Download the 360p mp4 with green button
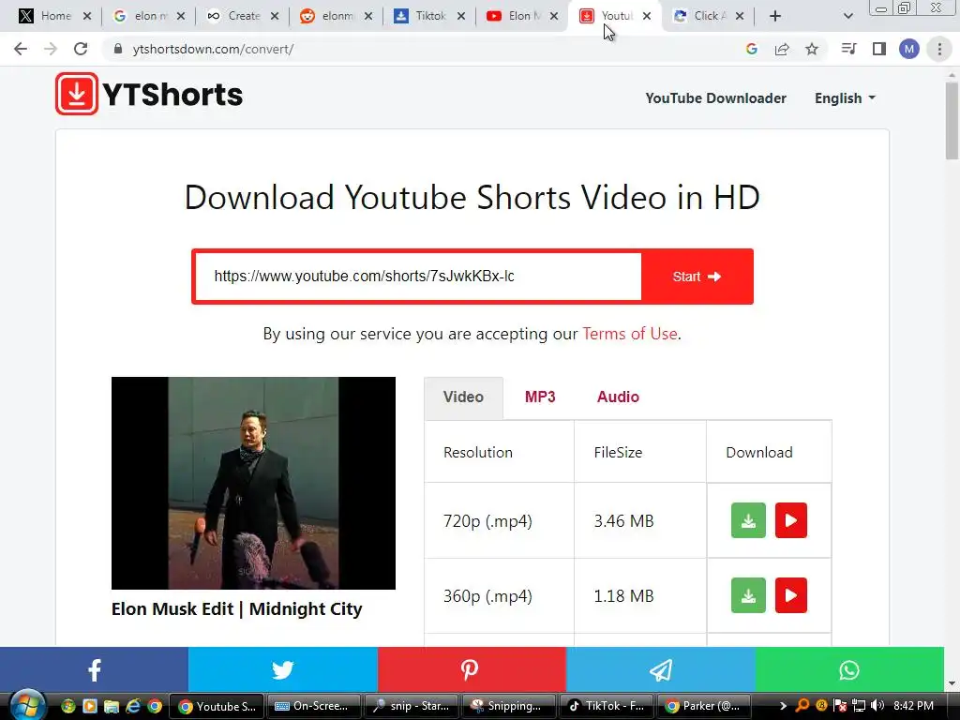The width and height of the screenshot is (960, 720). (748, 595)
